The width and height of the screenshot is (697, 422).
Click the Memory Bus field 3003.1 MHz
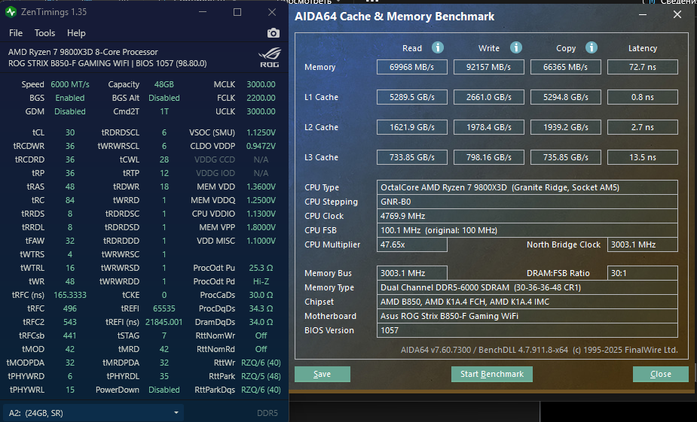pos(412,273)
